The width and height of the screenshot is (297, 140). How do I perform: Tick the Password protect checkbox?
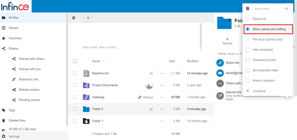(x=248, y=60)
